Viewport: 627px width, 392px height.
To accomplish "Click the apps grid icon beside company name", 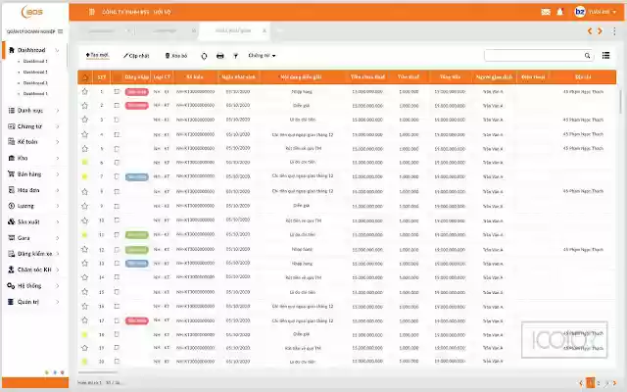I will coord(91,12).
